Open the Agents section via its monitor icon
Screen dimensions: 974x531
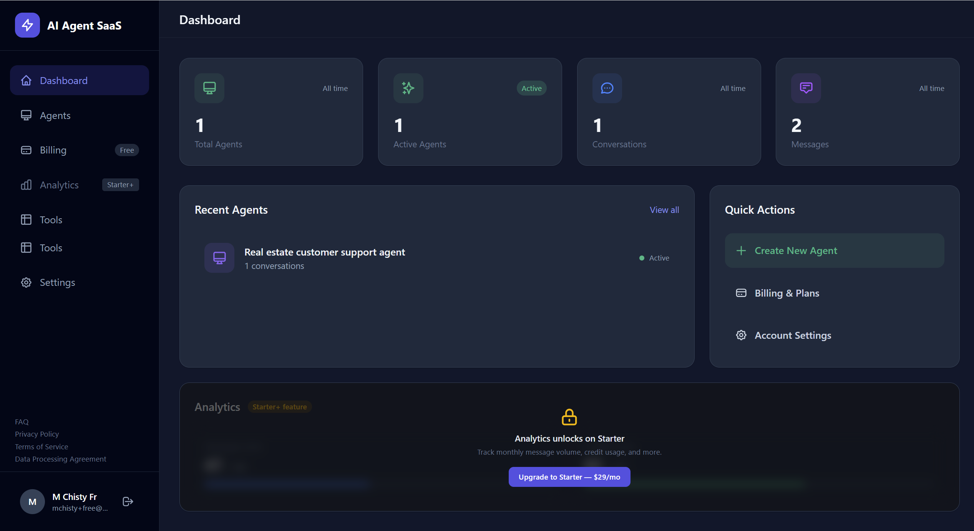click(26, 115)
